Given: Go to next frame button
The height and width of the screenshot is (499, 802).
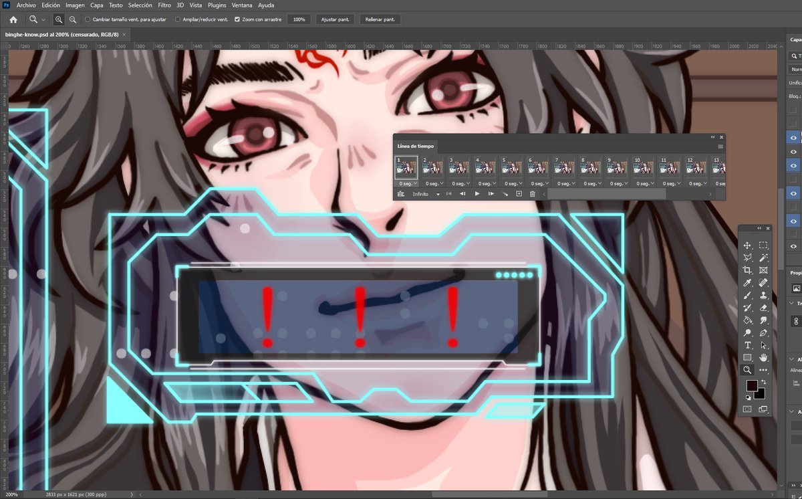Looking at the screenshot, I should point(491,194).
